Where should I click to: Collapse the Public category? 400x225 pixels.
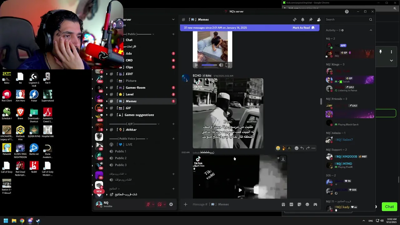139,34
